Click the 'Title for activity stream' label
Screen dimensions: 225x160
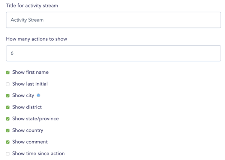click(32, 6)
